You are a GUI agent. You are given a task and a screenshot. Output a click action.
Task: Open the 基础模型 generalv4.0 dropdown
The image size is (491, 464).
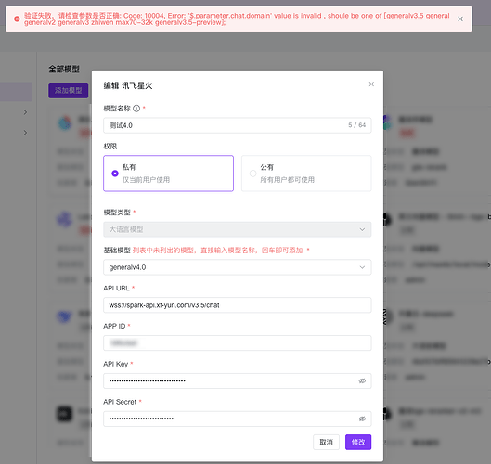tap(238, 267)
